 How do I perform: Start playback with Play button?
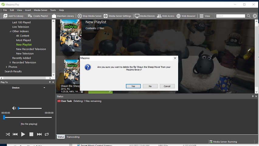(x=23, y=134)
